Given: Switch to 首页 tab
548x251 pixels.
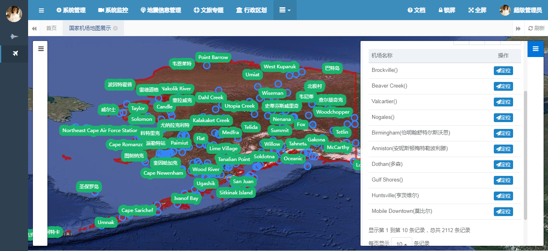Looking at the screenshot, I should coord(51,28).
